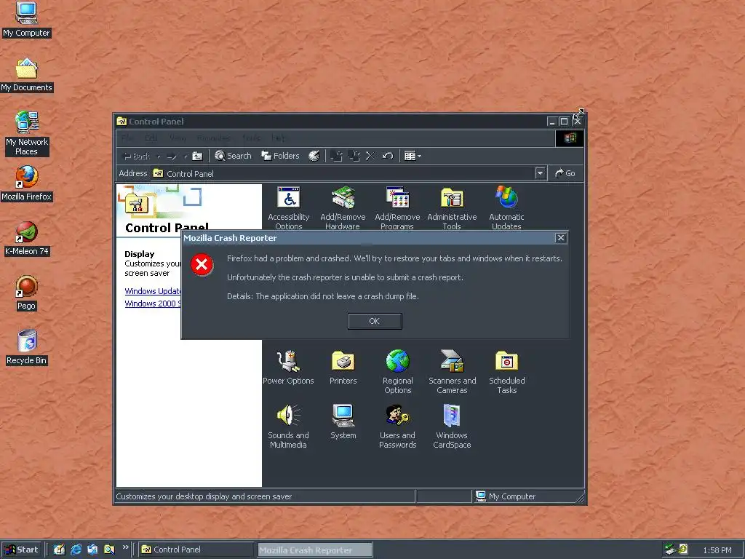Image resolution: width=745 pixels, height=559 pixels.
Task: Open the Scanners and Cameras applet
Action: click(452, 372)
